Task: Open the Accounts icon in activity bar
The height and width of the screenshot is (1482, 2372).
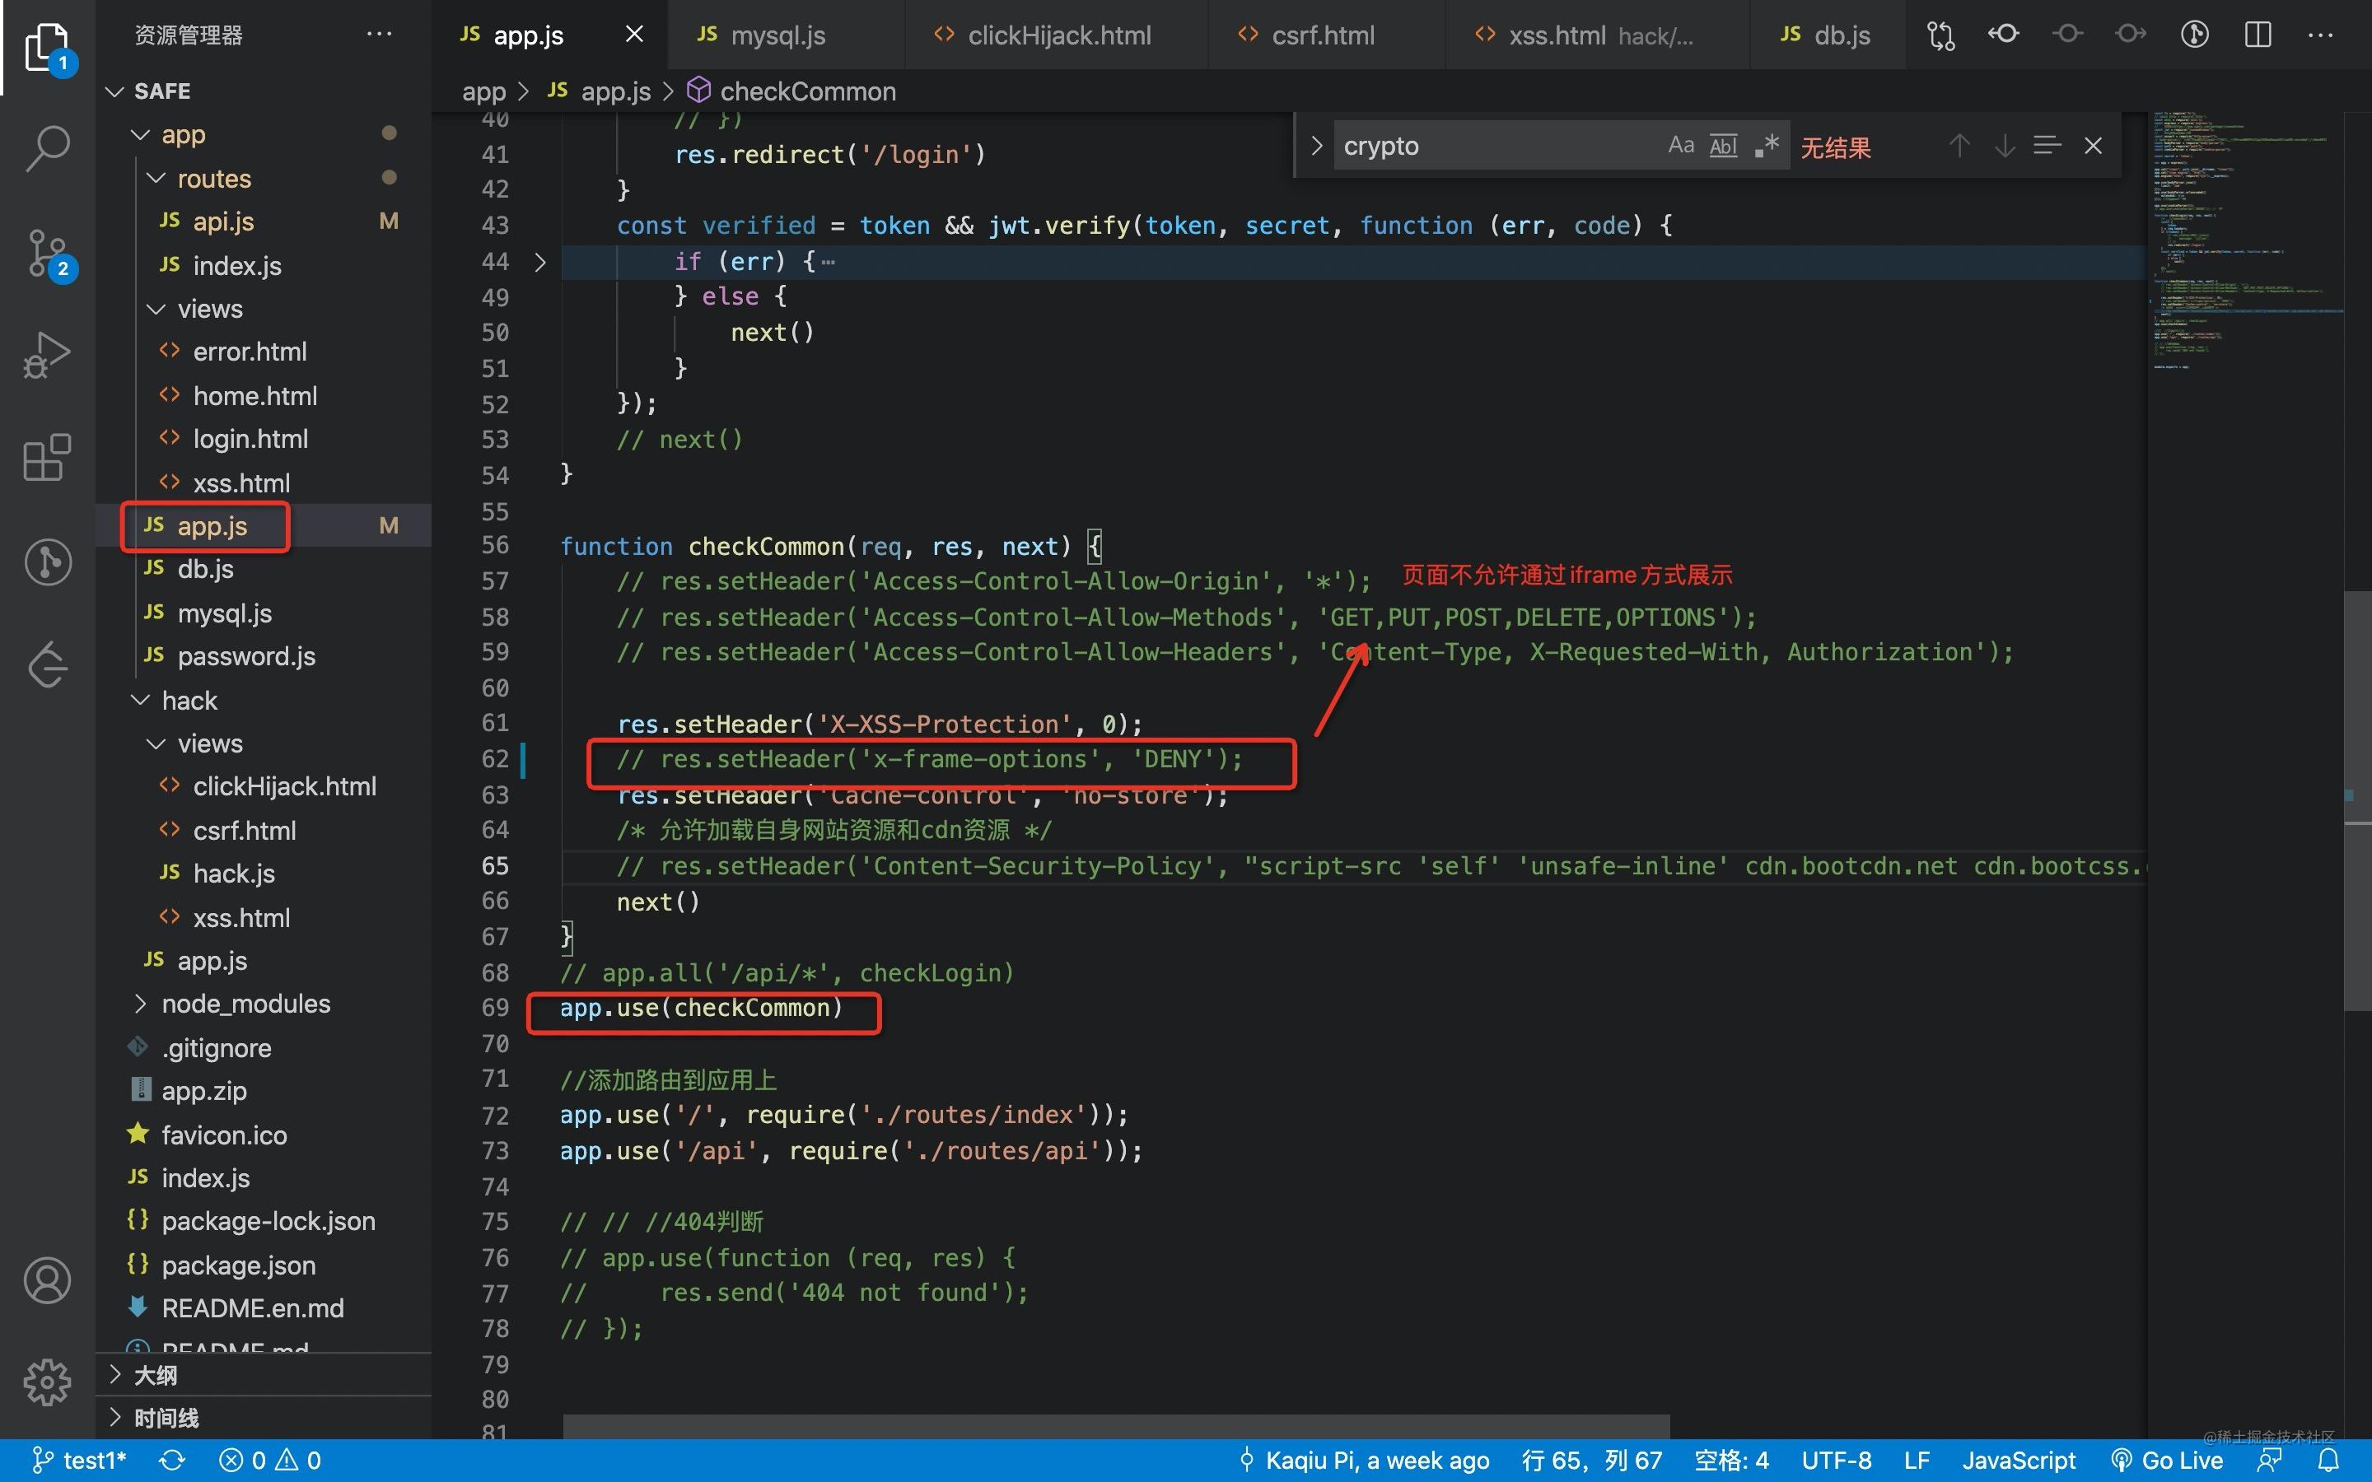Action: pyautogui.click(x=47, y=1280)
